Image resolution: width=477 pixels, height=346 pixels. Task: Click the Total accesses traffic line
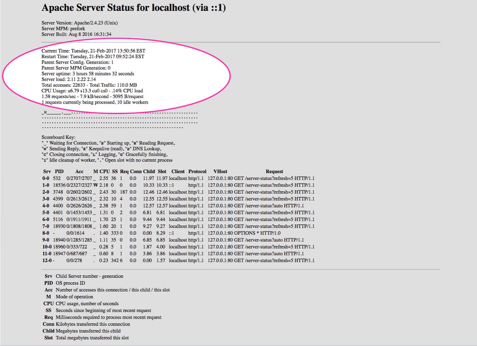[89, 85]
